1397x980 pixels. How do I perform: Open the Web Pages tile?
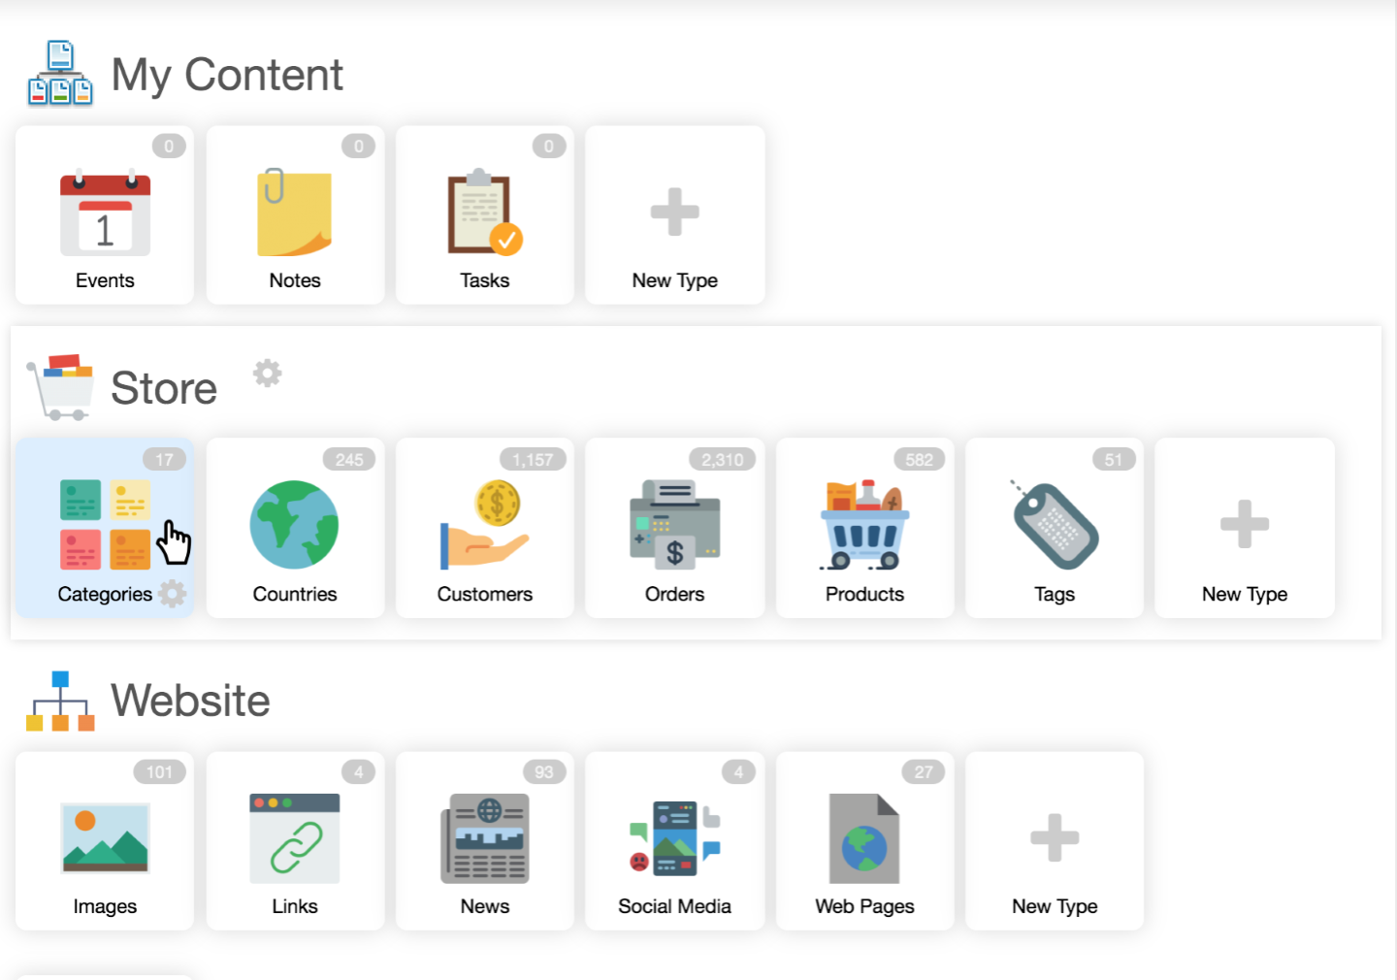864,840
